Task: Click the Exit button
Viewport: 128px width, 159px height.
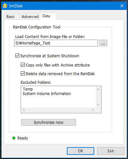Action: pos(111,151)
